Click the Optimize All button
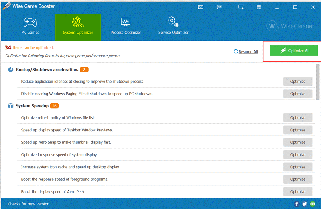Screen dimensions: 321x209 point(294,51)
